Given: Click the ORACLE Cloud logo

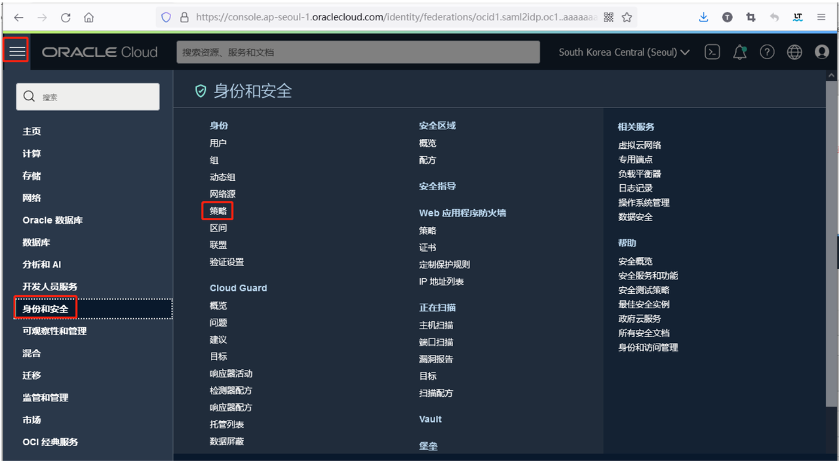Looking at the screenshot, I should tap(100, 52).
